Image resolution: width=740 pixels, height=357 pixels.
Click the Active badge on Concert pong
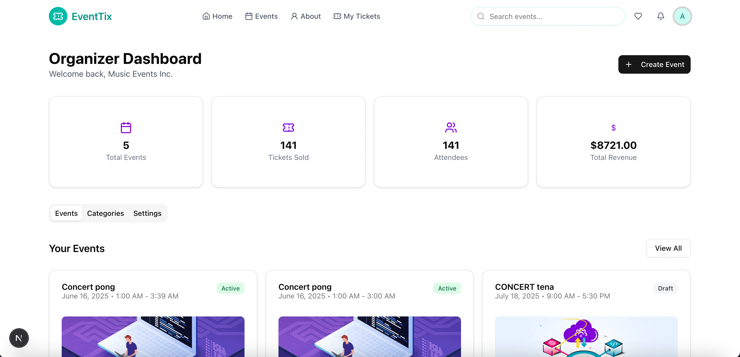pos(230,288)
